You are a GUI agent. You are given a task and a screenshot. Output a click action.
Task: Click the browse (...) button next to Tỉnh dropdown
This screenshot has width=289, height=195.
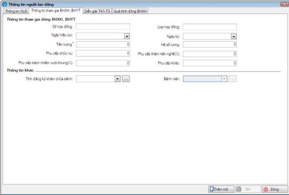coord(126,79)
